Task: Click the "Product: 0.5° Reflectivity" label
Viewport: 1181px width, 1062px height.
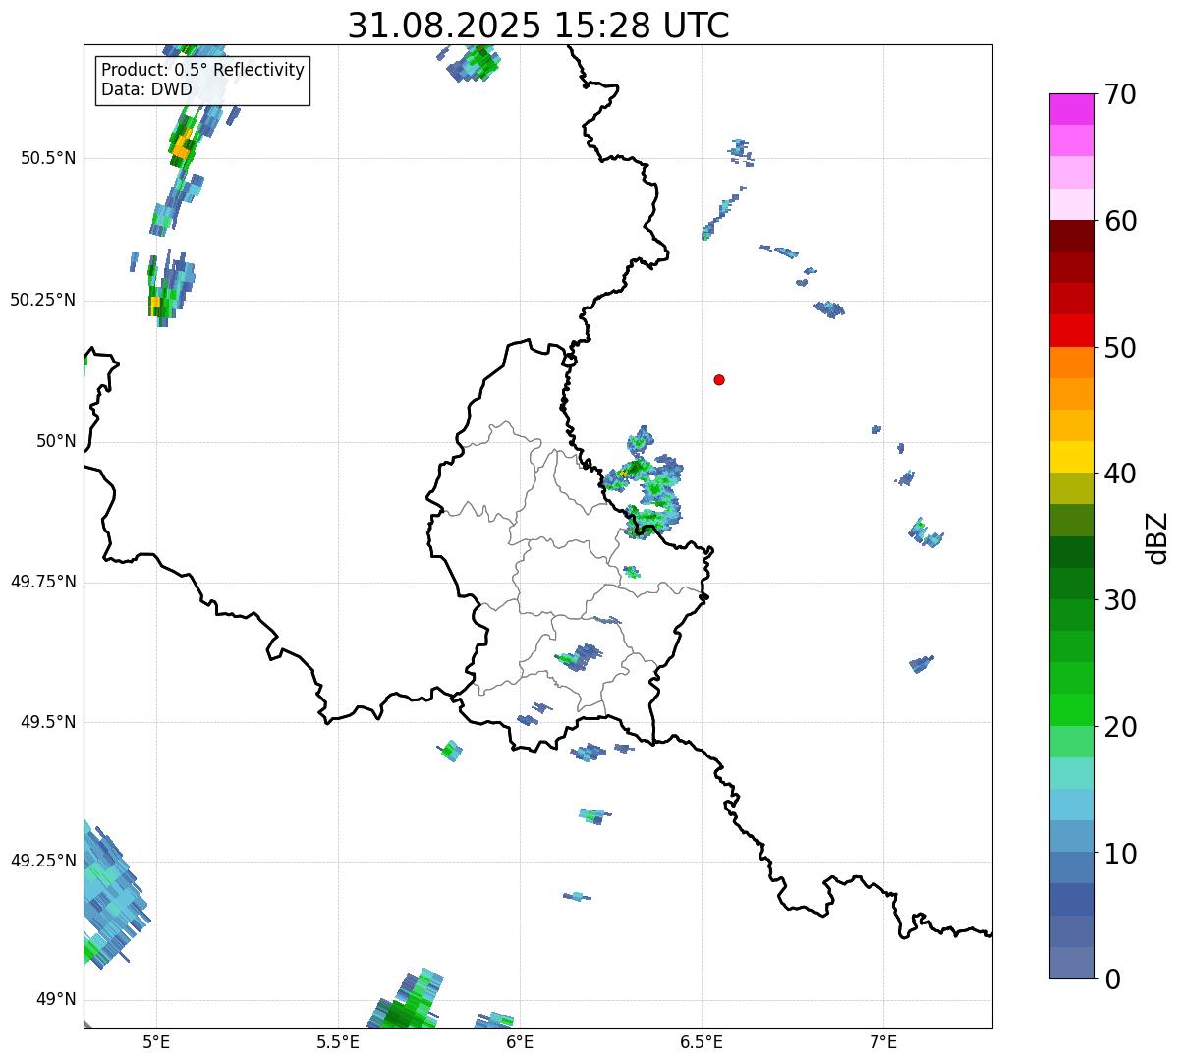Action: point(202,70)
